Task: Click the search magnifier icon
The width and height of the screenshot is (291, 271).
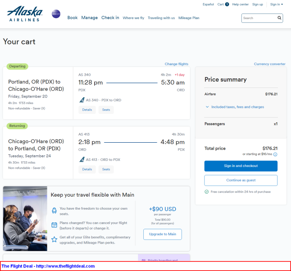Action: pos(279,18)
